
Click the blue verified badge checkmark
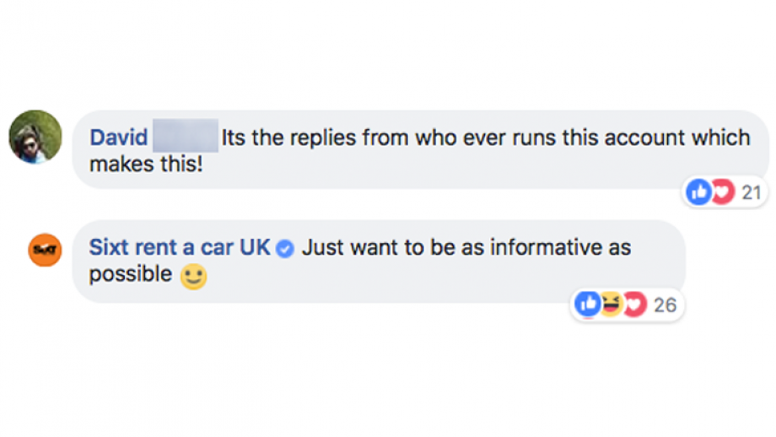click(284, 248)
